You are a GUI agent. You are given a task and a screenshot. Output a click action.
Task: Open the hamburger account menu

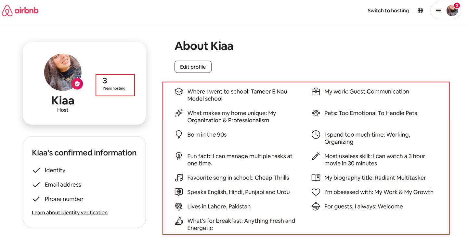click(x=438, y=11)
